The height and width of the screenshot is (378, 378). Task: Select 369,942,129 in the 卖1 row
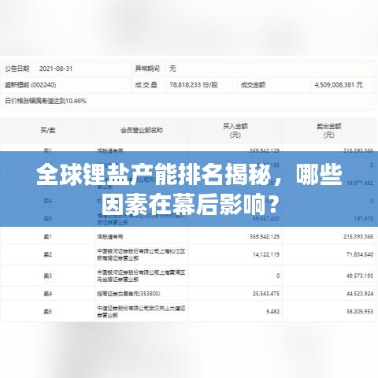point(265,237)
